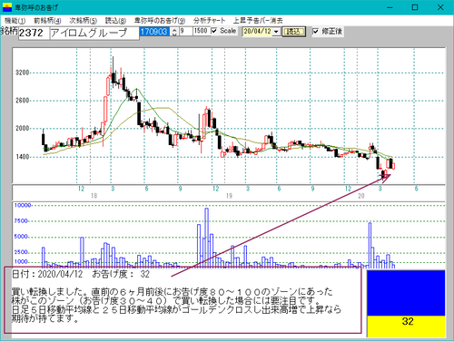Minimize the 卑弥呼のお告げ window

tap(390, 7)
